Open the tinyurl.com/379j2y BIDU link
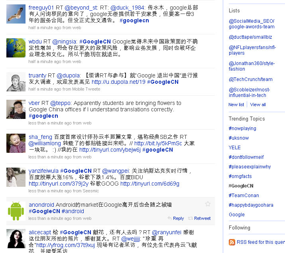 59,184
